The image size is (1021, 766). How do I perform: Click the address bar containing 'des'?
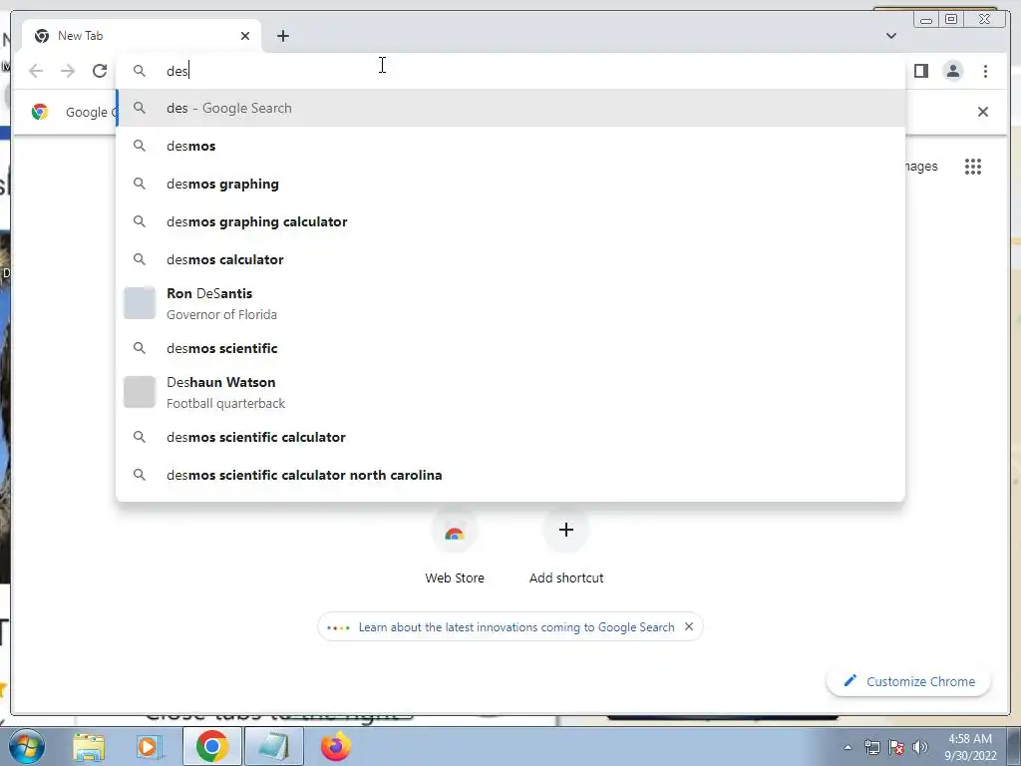click(x=510, y=71)
